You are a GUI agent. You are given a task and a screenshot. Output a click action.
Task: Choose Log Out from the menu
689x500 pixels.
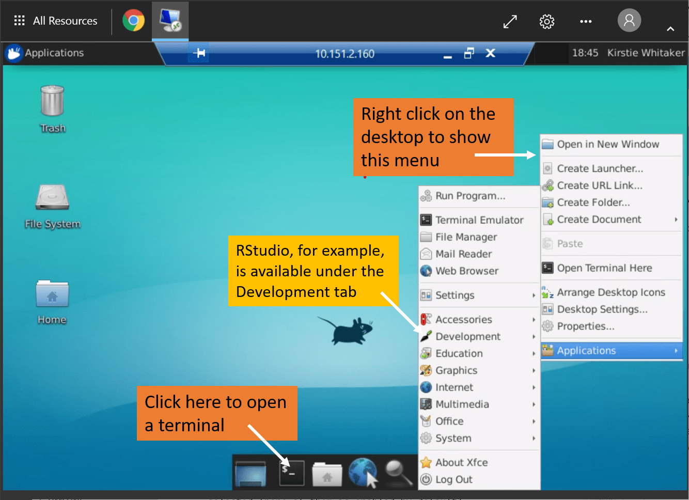479,480
